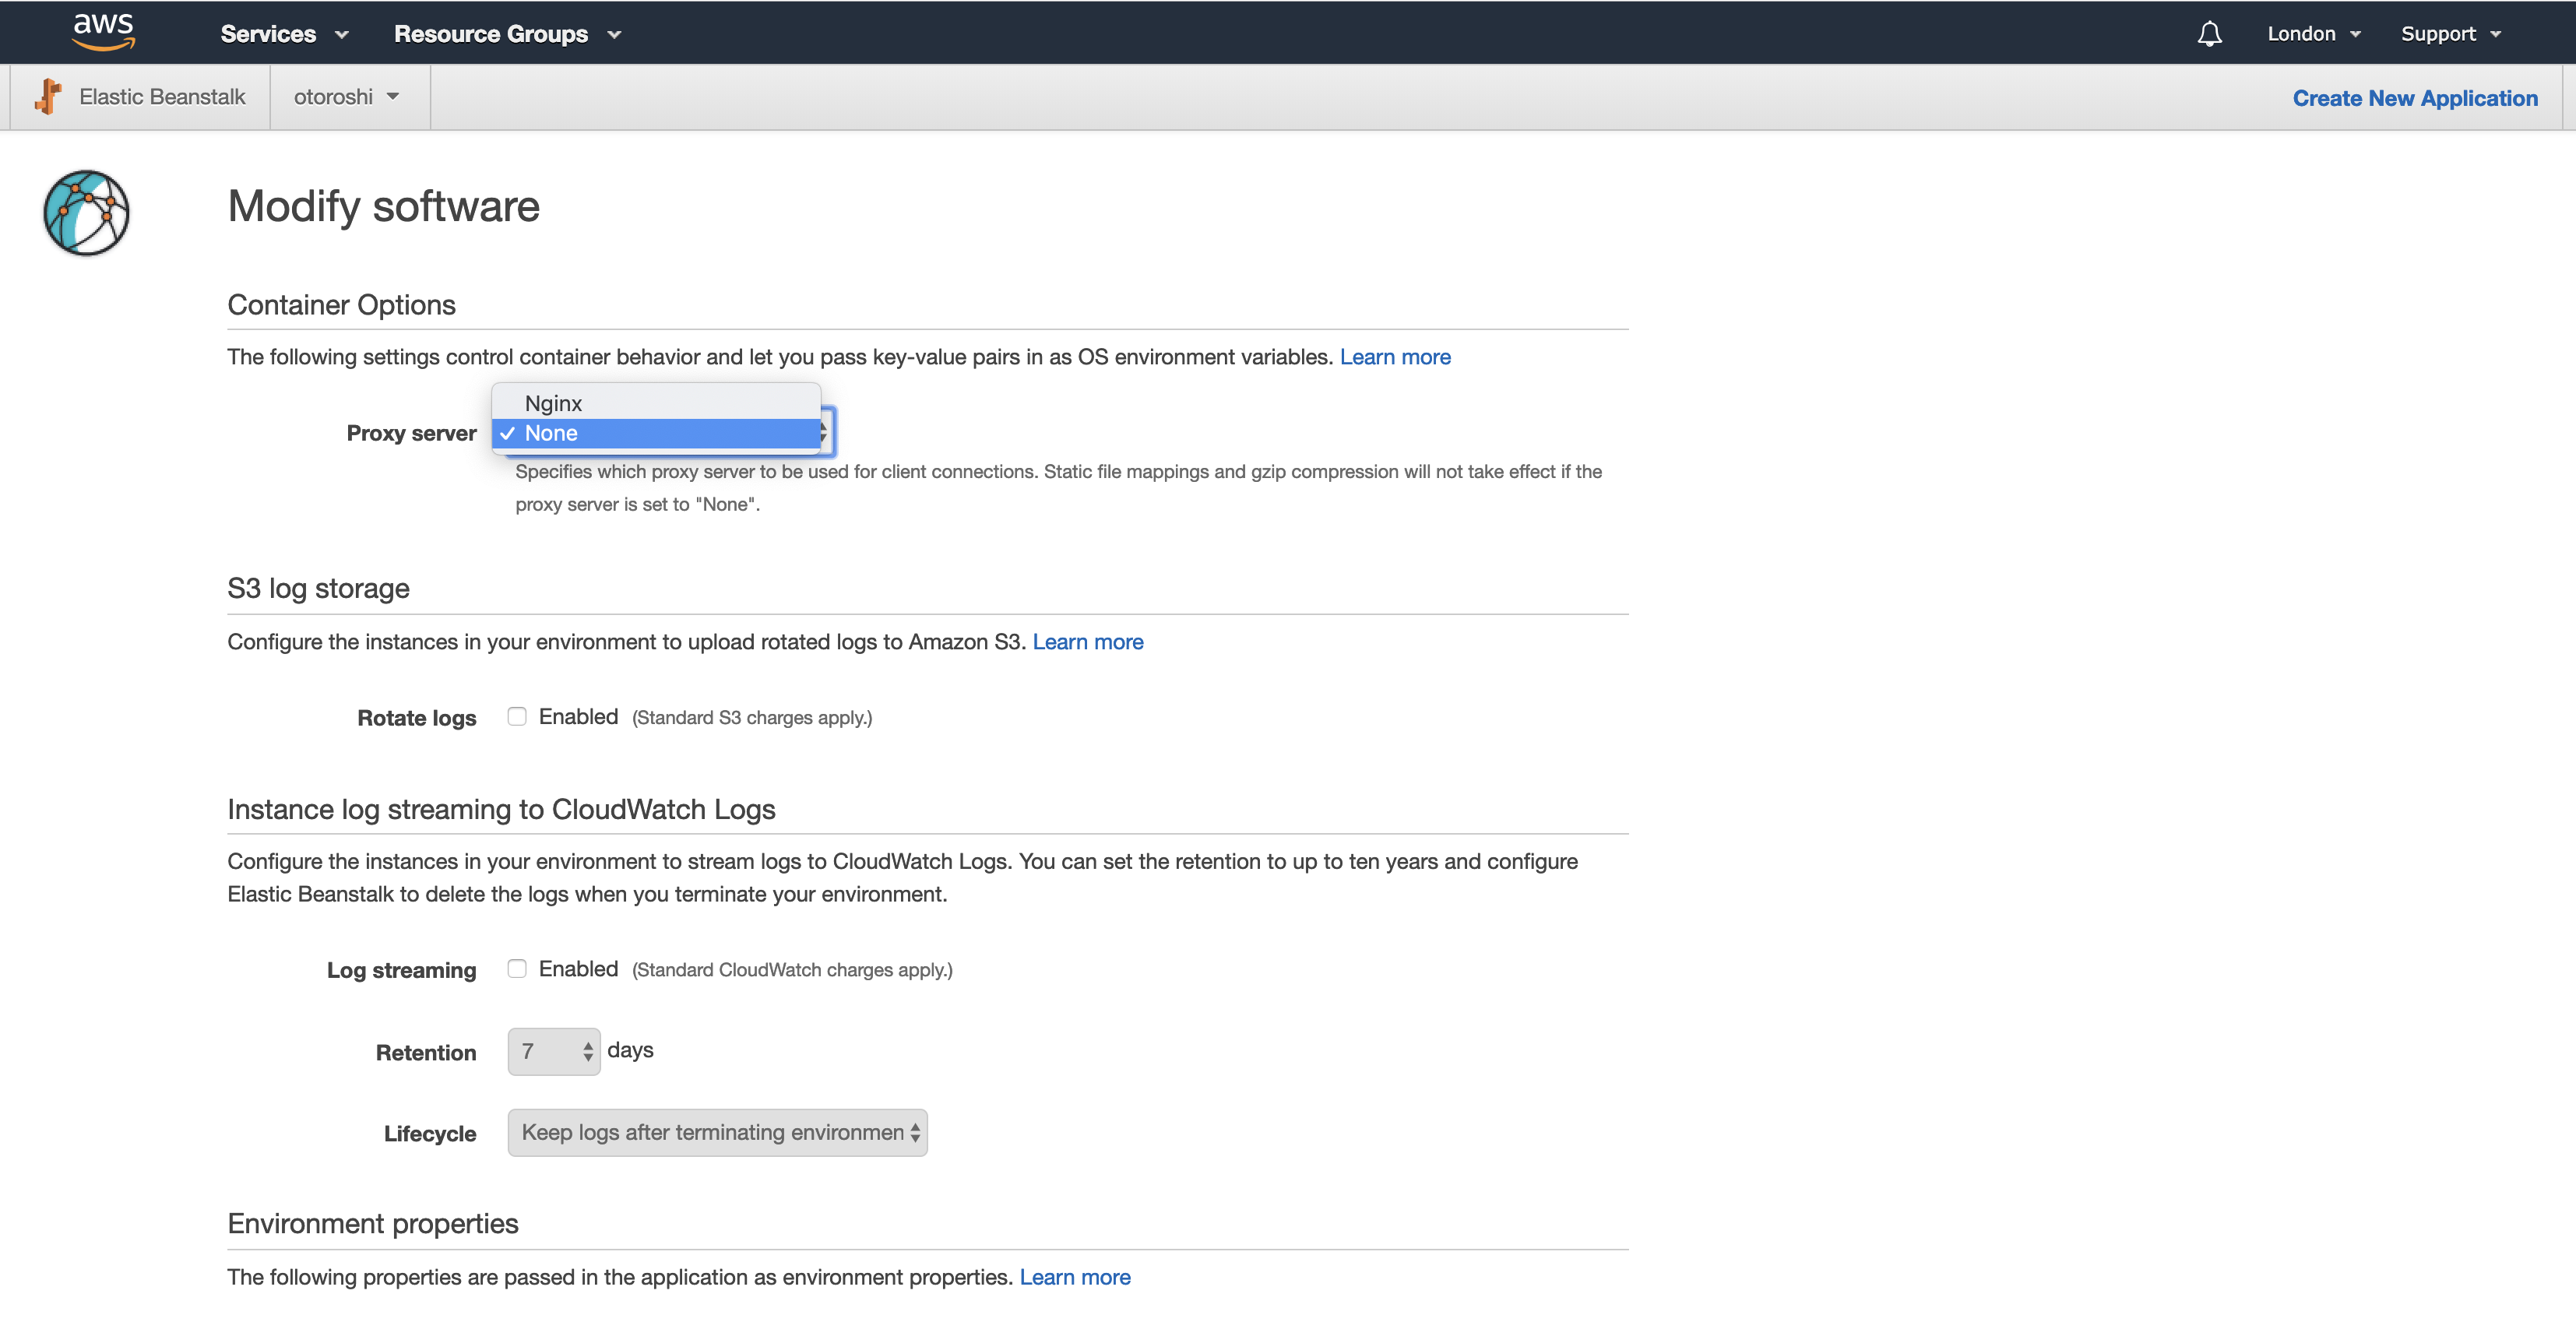The image size is (2576, 1322).
Task: Click the environment globe icon
Action: pyautogui.click(x=86, y=213)
